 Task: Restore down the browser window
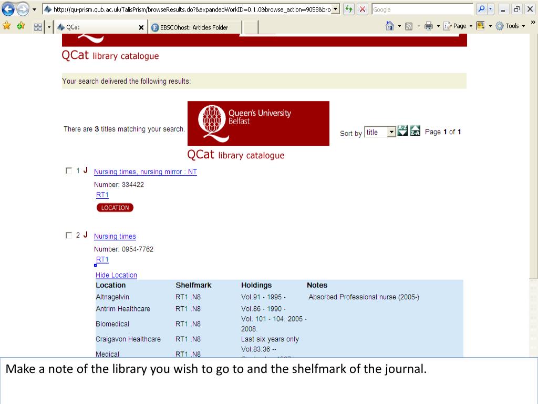tap(517, 9)
